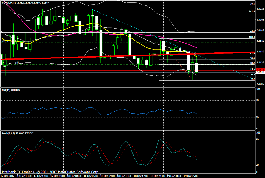Click the 2.0165 price axis label

tap(260, 41)
